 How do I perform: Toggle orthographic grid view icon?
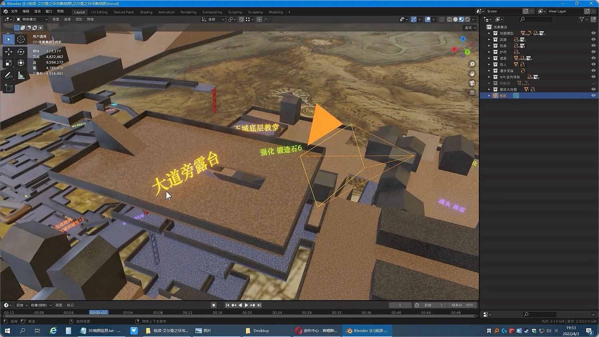472,93
